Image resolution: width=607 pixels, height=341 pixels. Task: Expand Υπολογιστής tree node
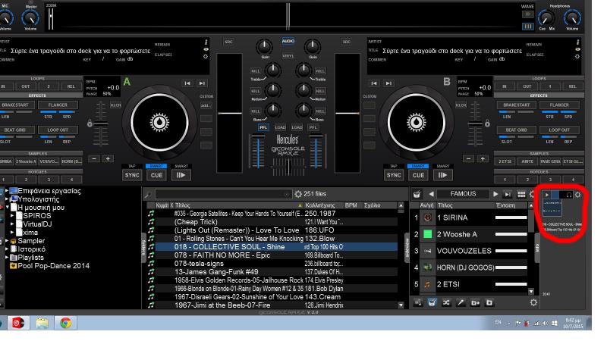(x=7, y=199)
